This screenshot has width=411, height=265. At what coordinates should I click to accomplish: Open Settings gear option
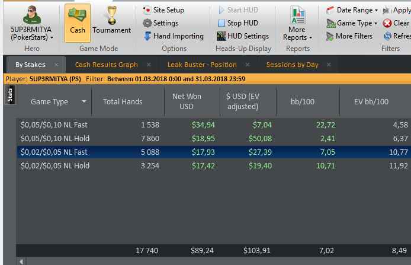click(160, 23)
